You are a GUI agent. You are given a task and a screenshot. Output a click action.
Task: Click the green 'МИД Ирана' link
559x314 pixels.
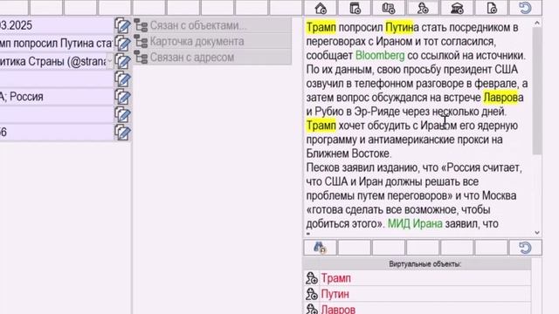(x=415, y=223)
